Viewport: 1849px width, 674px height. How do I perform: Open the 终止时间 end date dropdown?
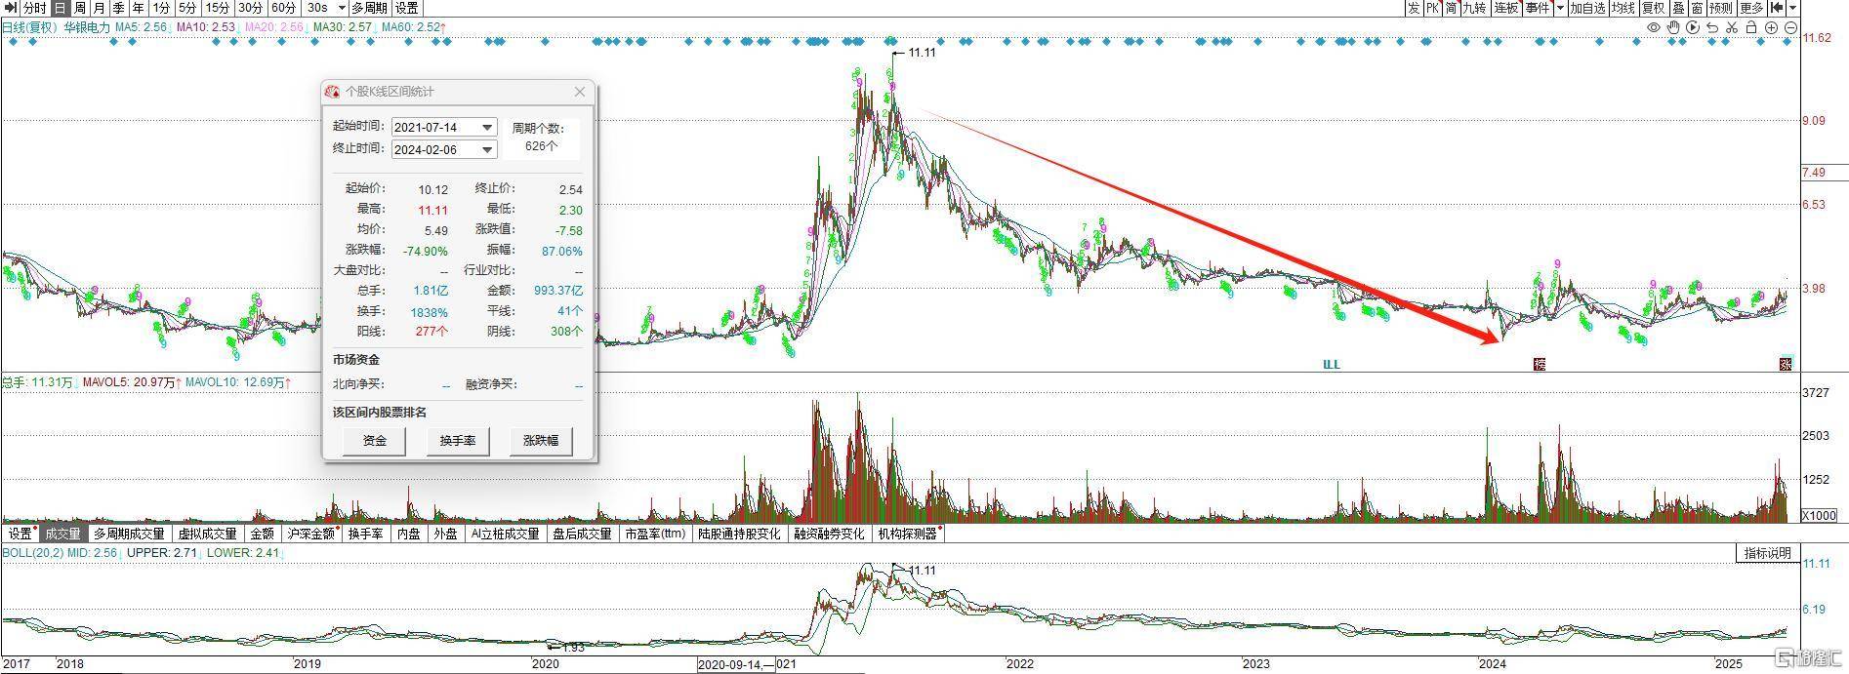click(x=486, y=150)
